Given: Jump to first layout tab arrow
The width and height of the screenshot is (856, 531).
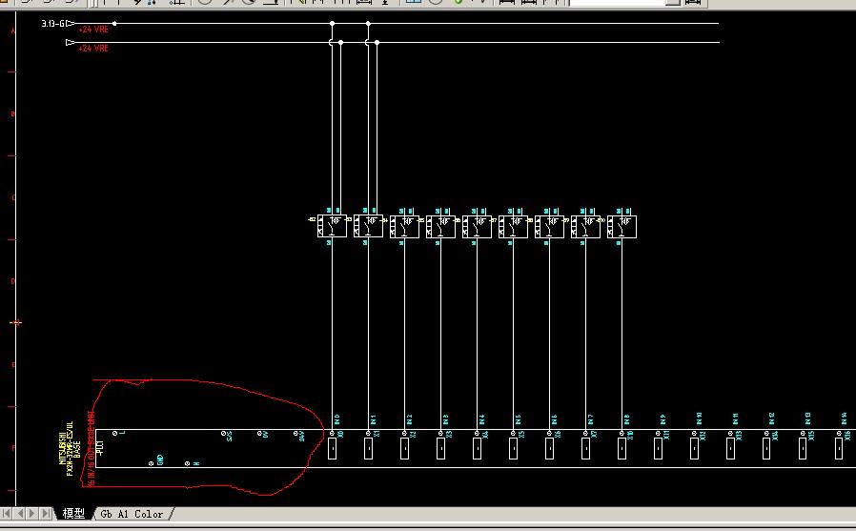Looking at the screenshot, I should (x=9, y=514).
